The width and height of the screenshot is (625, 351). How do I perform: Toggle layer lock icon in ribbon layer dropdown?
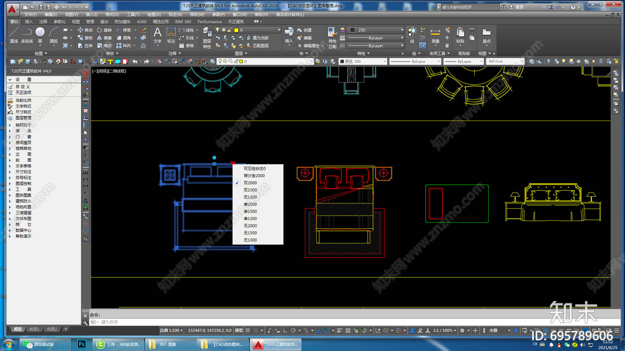click(x=230, y=30)
